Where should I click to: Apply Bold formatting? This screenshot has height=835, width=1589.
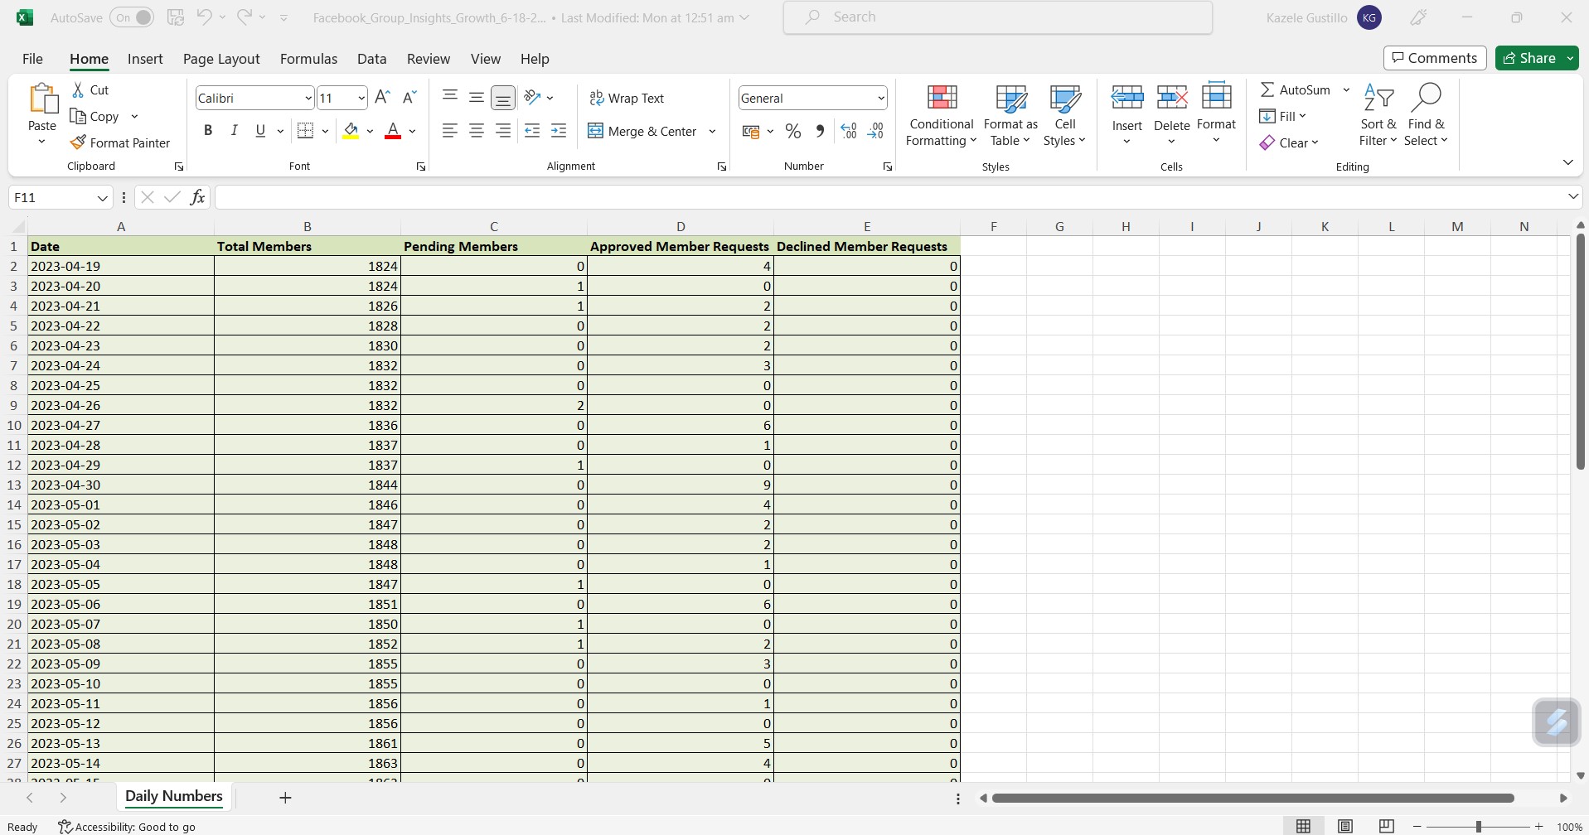[x=208, y=131]
